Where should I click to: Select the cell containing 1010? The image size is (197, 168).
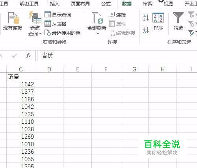(x=21, y=144)
